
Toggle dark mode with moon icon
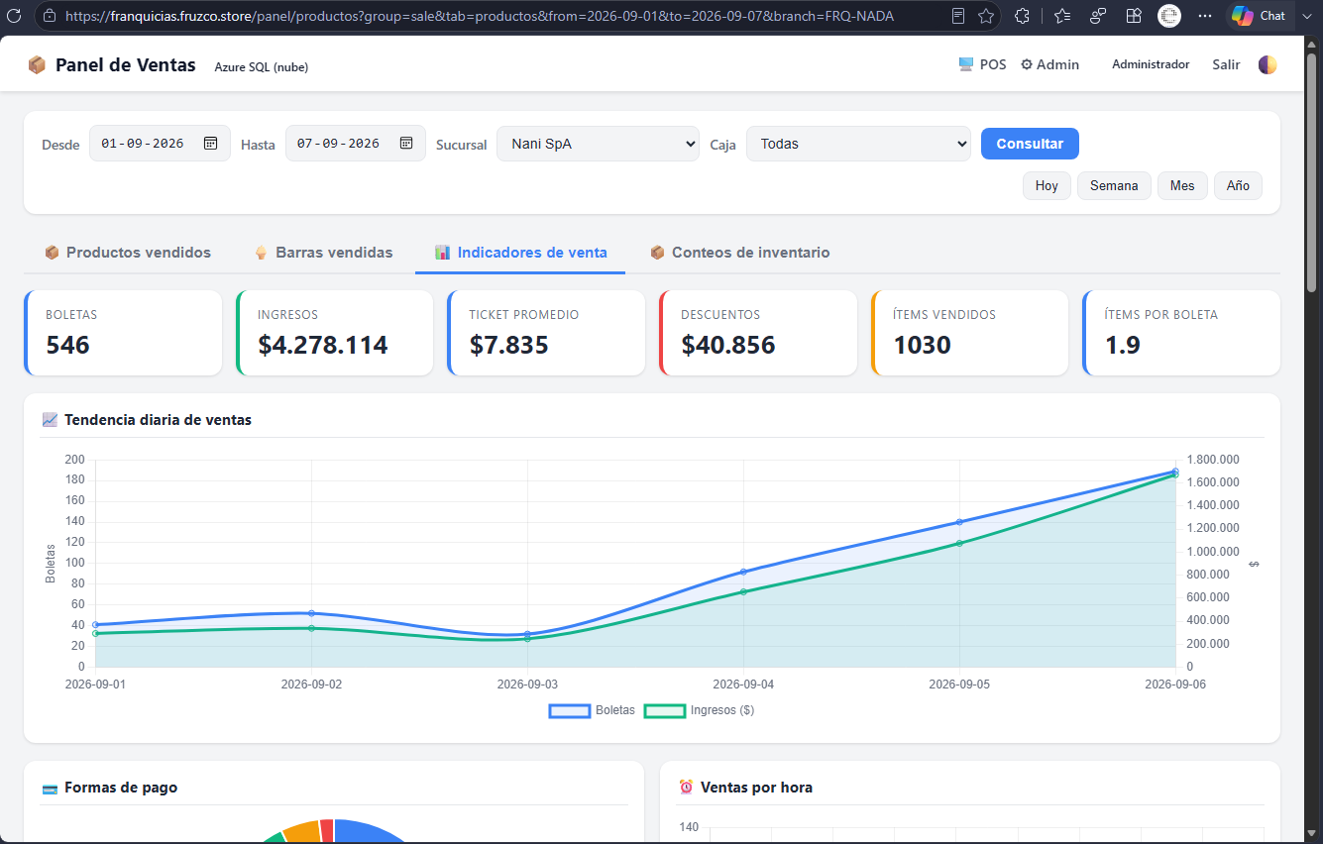1268,65
